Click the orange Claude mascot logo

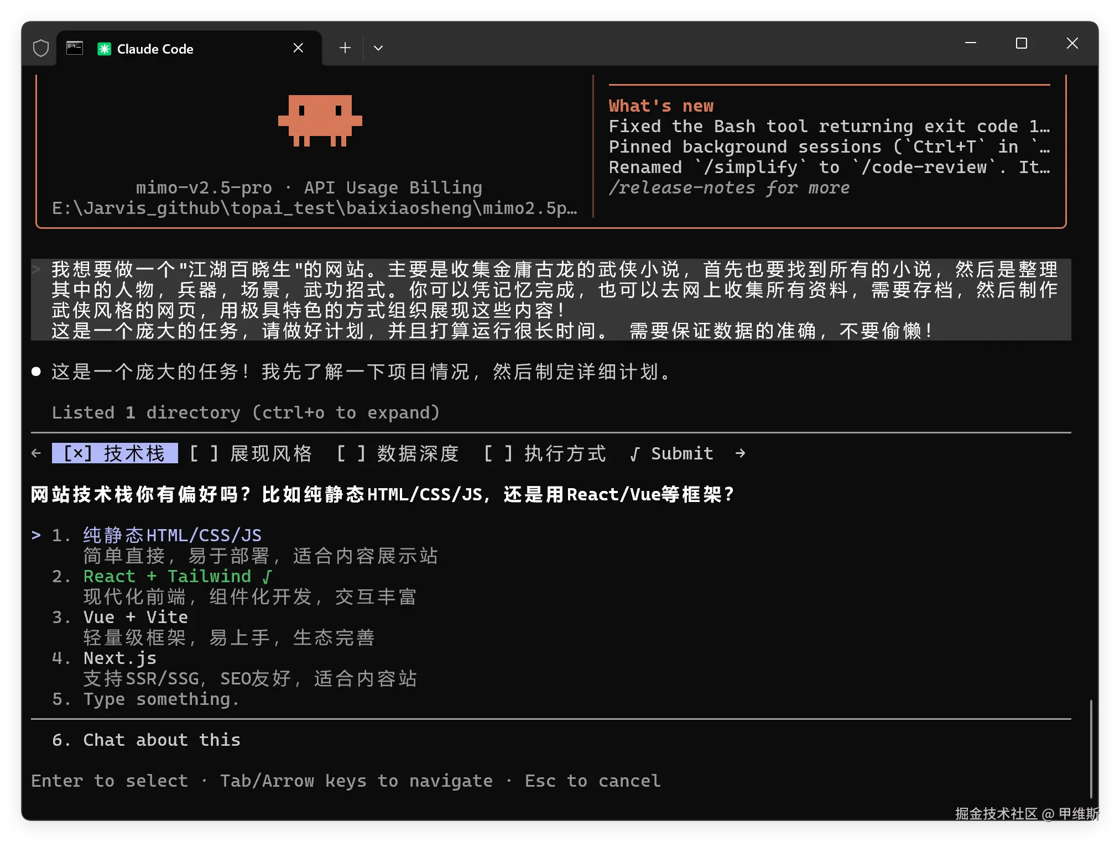pos(320,120)
